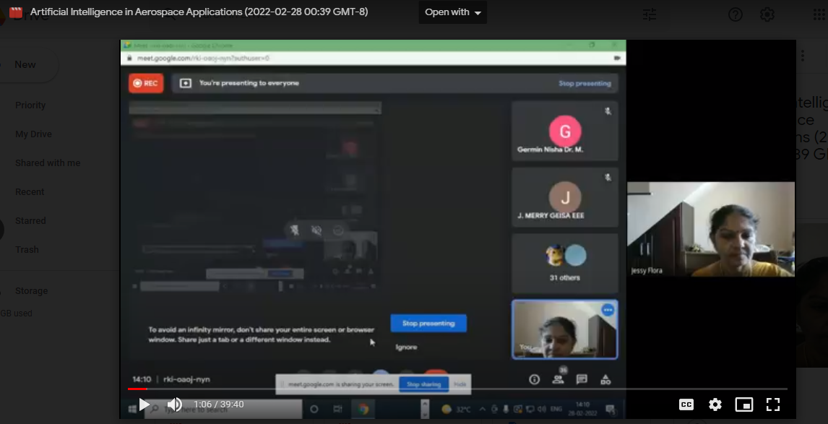Go to Shared with me
Screen dimensions: 828x424
48,163
